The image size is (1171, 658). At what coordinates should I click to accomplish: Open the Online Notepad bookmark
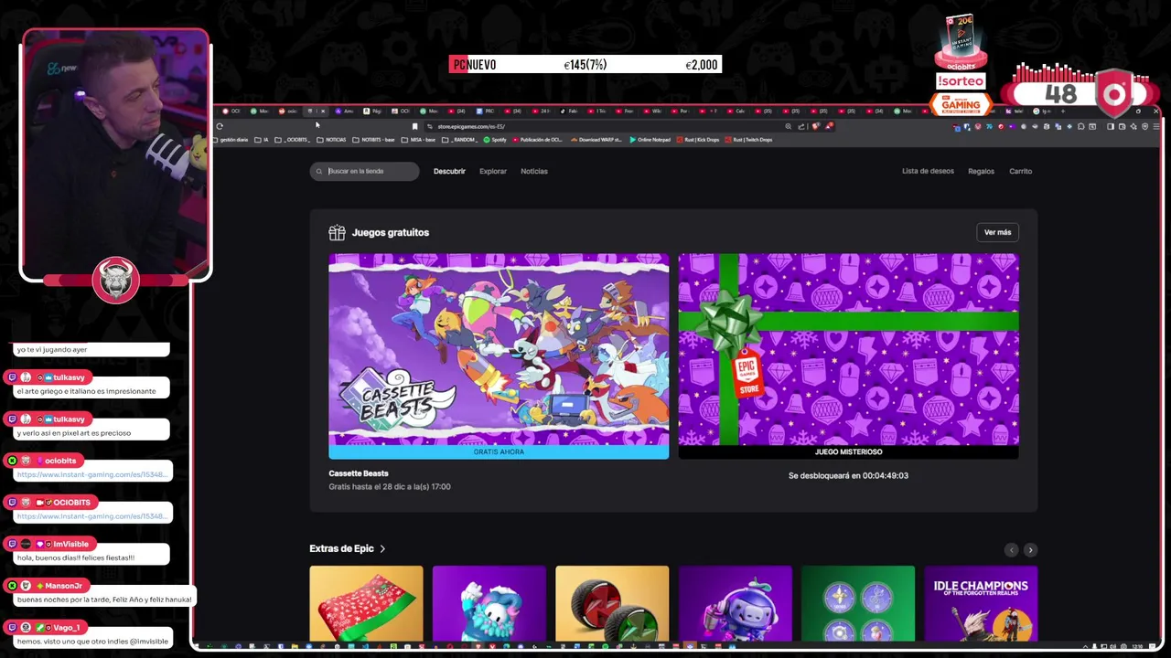point(650,140)
